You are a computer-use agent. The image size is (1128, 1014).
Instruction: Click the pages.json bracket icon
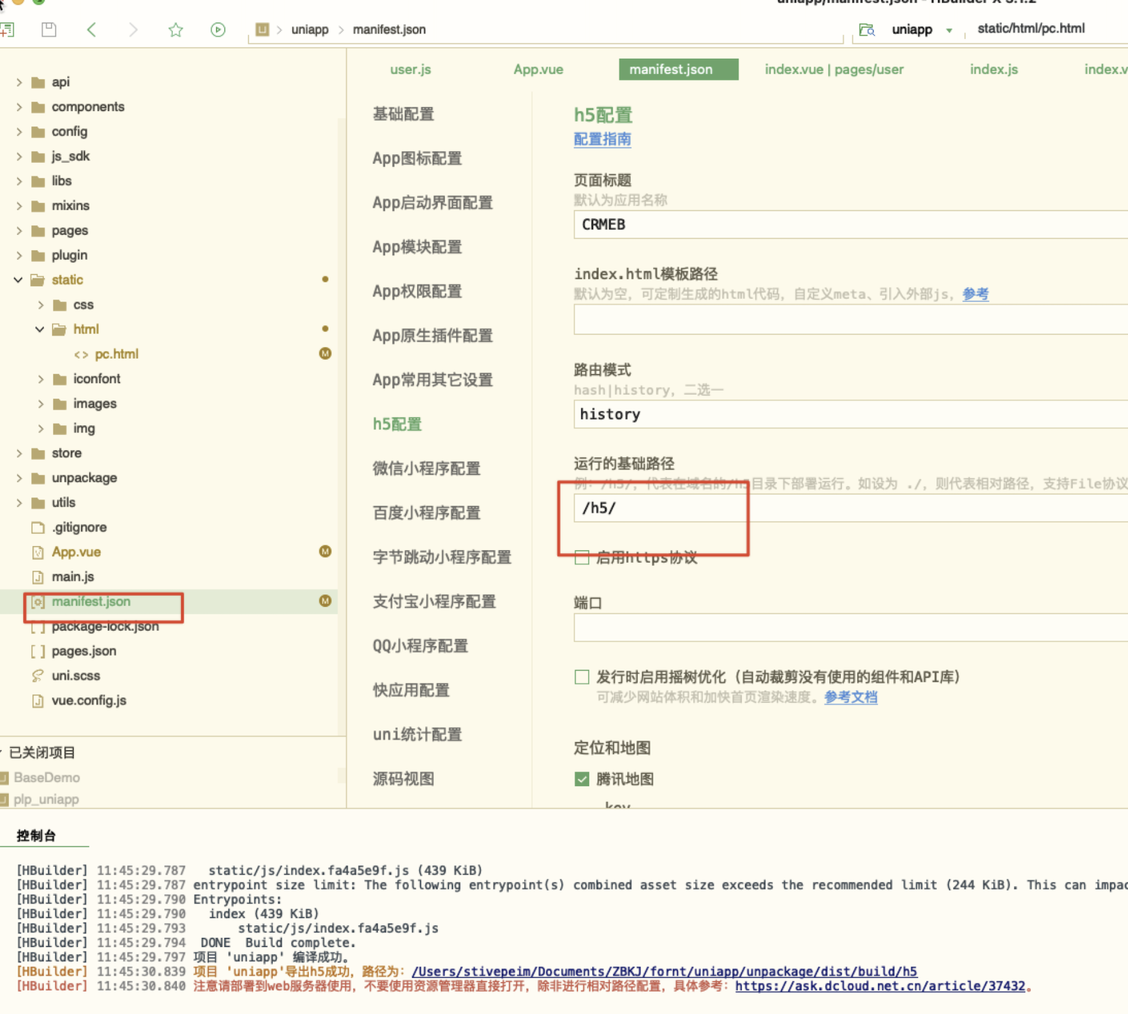click(38, 651)
